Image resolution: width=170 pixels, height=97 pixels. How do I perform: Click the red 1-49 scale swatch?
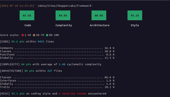pyautogui.click(x=22, y=35)
